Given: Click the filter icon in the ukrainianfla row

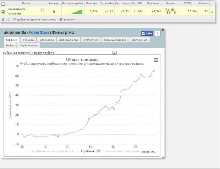Looking at the screenshot, I should (x=54, y=11).
